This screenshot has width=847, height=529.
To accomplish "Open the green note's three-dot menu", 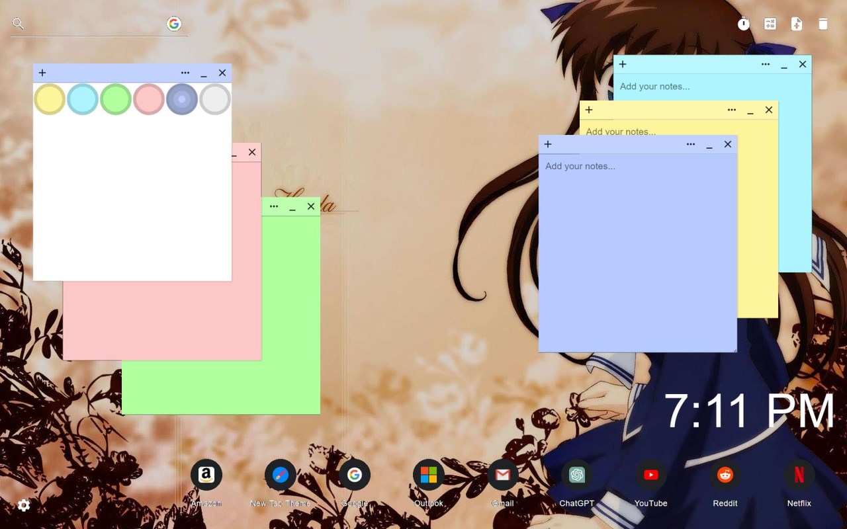I will click(x=274, y=206).
